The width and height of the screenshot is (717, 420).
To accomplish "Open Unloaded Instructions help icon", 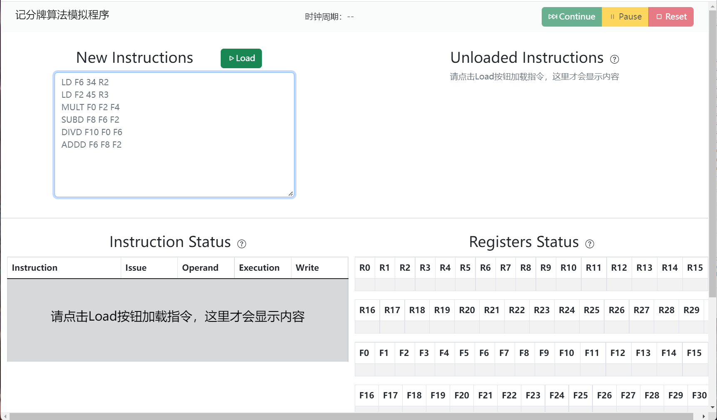I will (615, 59).
